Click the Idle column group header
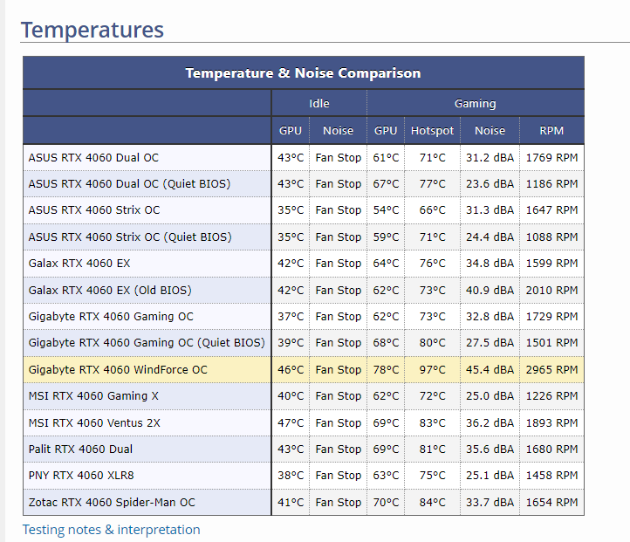The width and height of the screenshot is (630, 542). click(319, 104)
